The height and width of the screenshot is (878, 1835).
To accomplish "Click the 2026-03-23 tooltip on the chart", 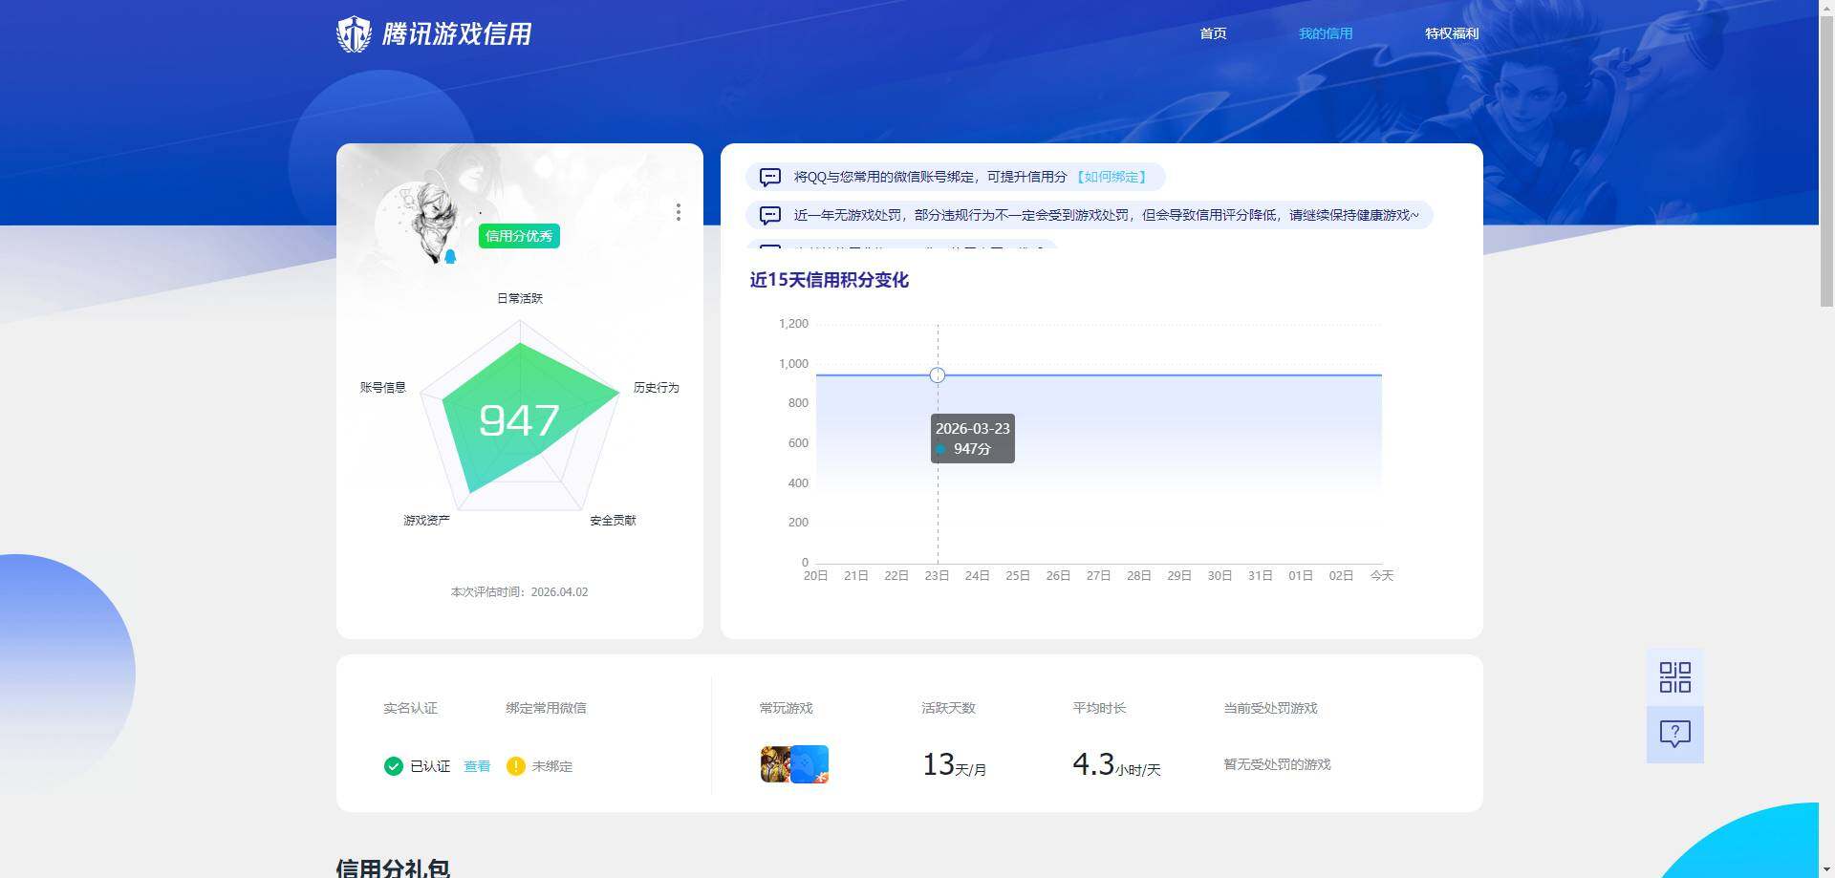I will pyautogui.click(x=972, y=438).
